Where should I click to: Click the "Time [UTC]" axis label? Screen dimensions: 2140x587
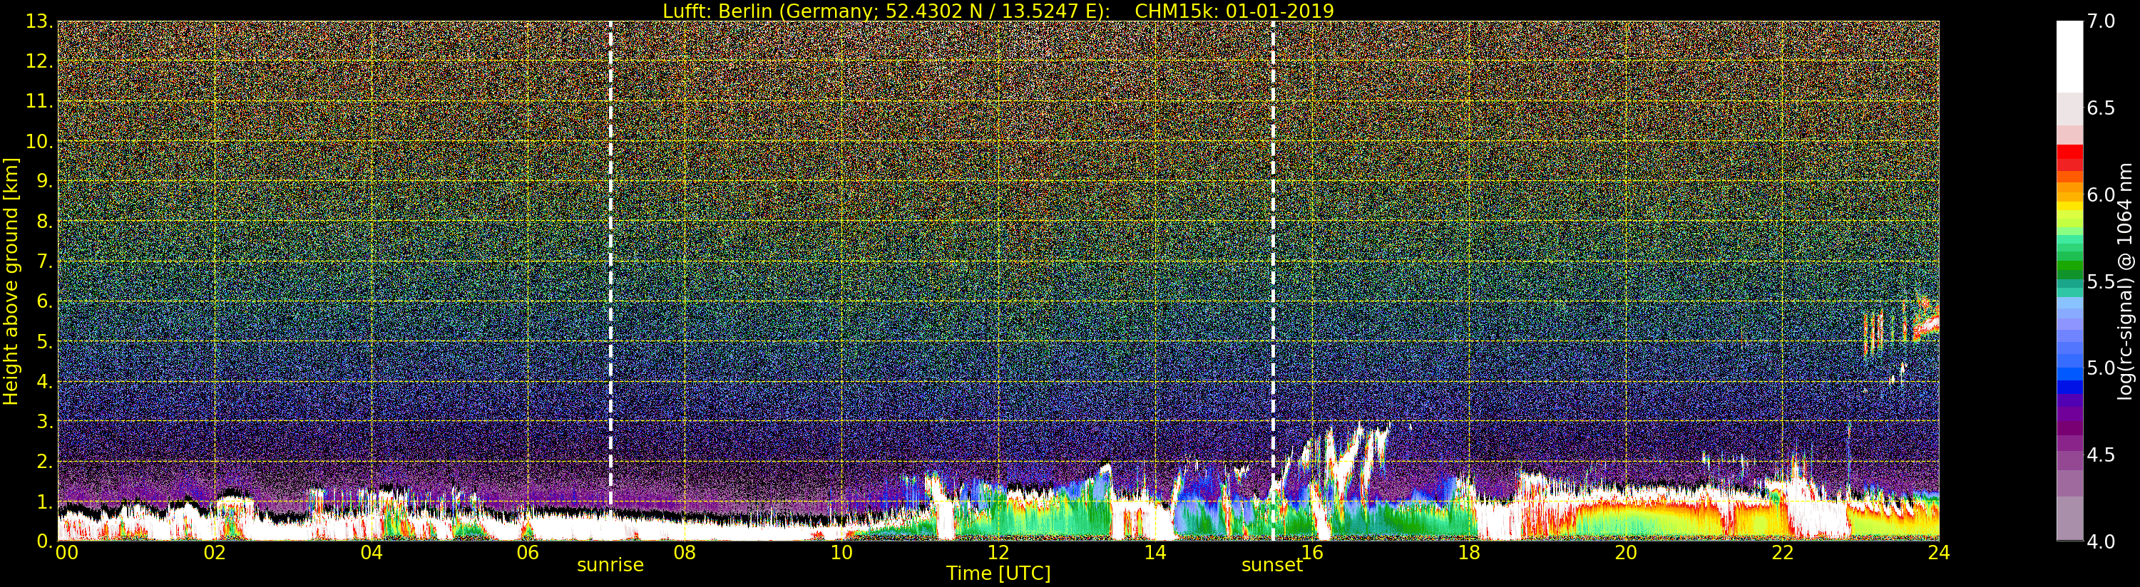pyautogui.click(x=998, y=573)
